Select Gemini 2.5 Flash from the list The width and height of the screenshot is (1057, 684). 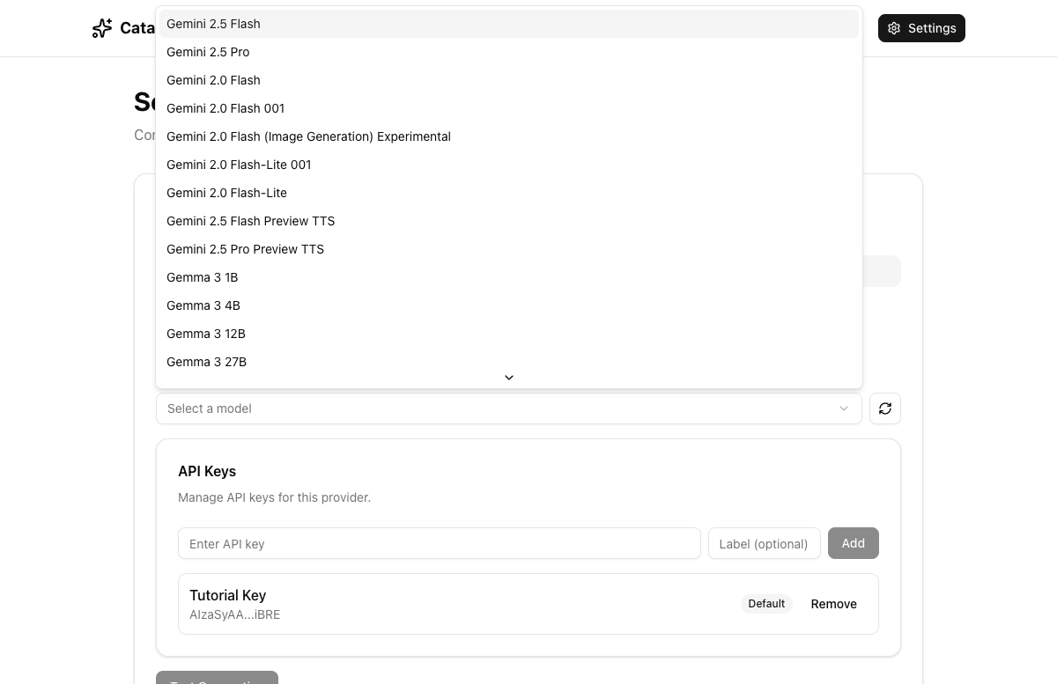(x=213, y=24)
